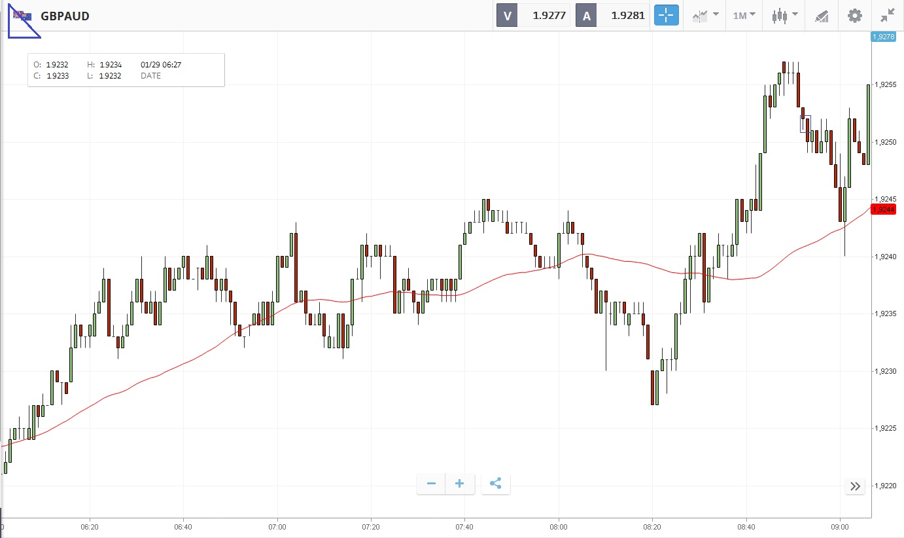Click the GBPAUD instrument name
The image size is (904, 538).
pos(65,16)
